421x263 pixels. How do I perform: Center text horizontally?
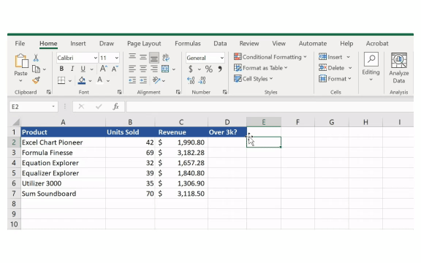click(143, 69)
